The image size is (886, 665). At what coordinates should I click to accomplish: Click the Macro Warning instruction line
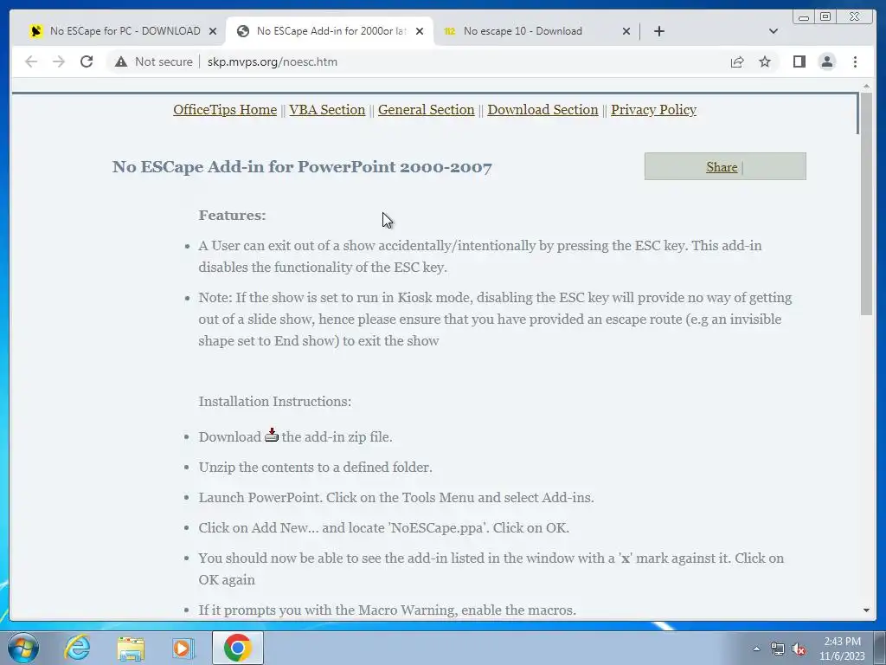coord(387,610)
